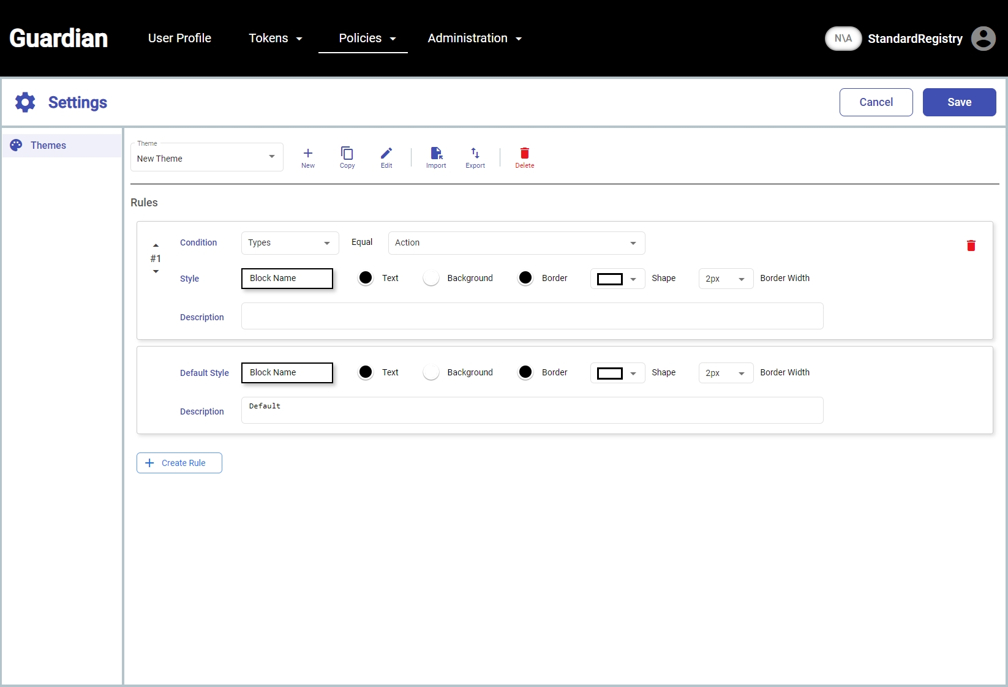Open the user account avatar icon
This screenshot has width=1008, height=687.
pyautogui.click(x=983, y=39)
